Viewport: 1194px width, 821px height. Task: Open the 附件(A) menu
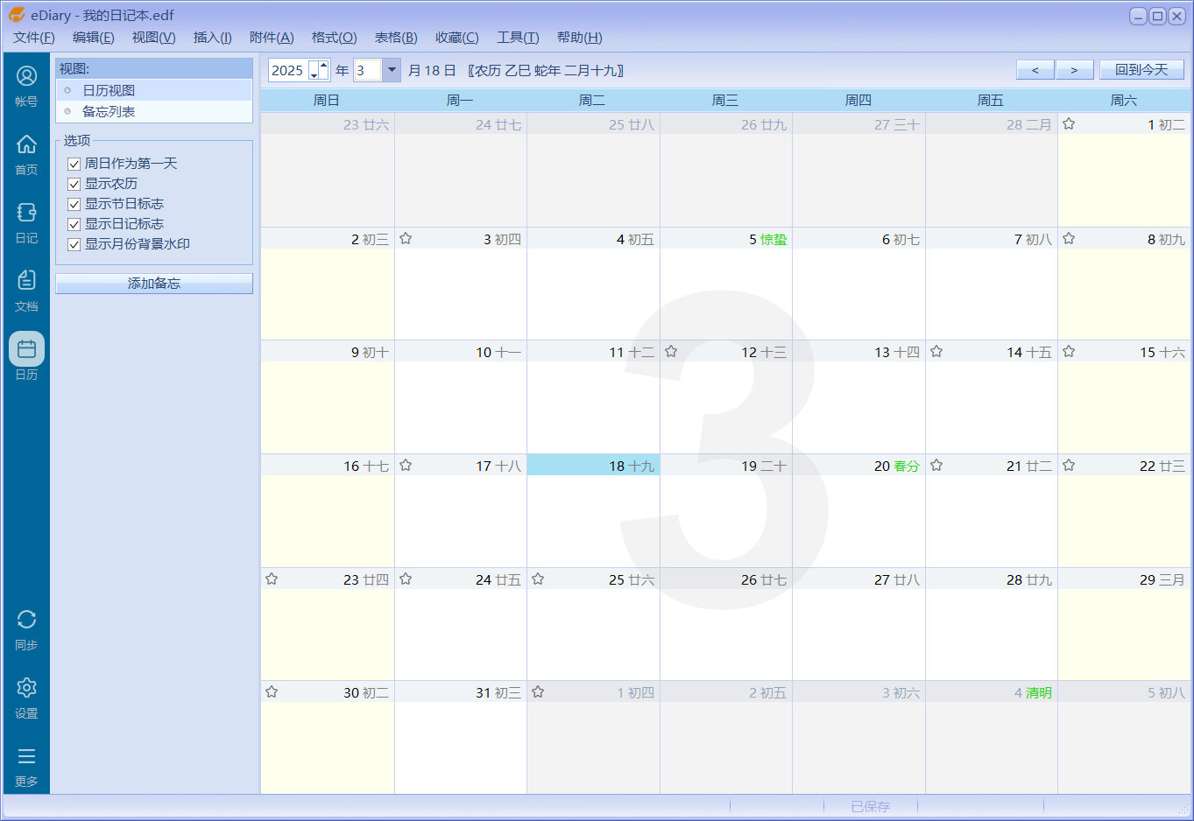272,38
